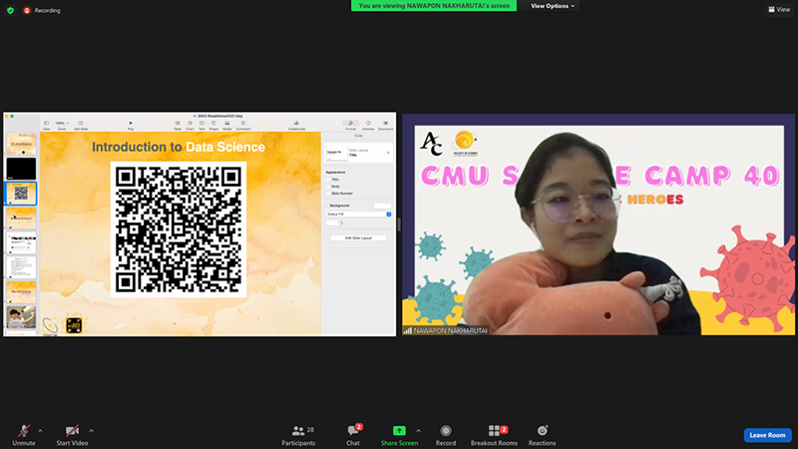This screenshot has width=798, height=449.
Task: Insert a Chart in Keynote
Action: click(x=190, y=125)
